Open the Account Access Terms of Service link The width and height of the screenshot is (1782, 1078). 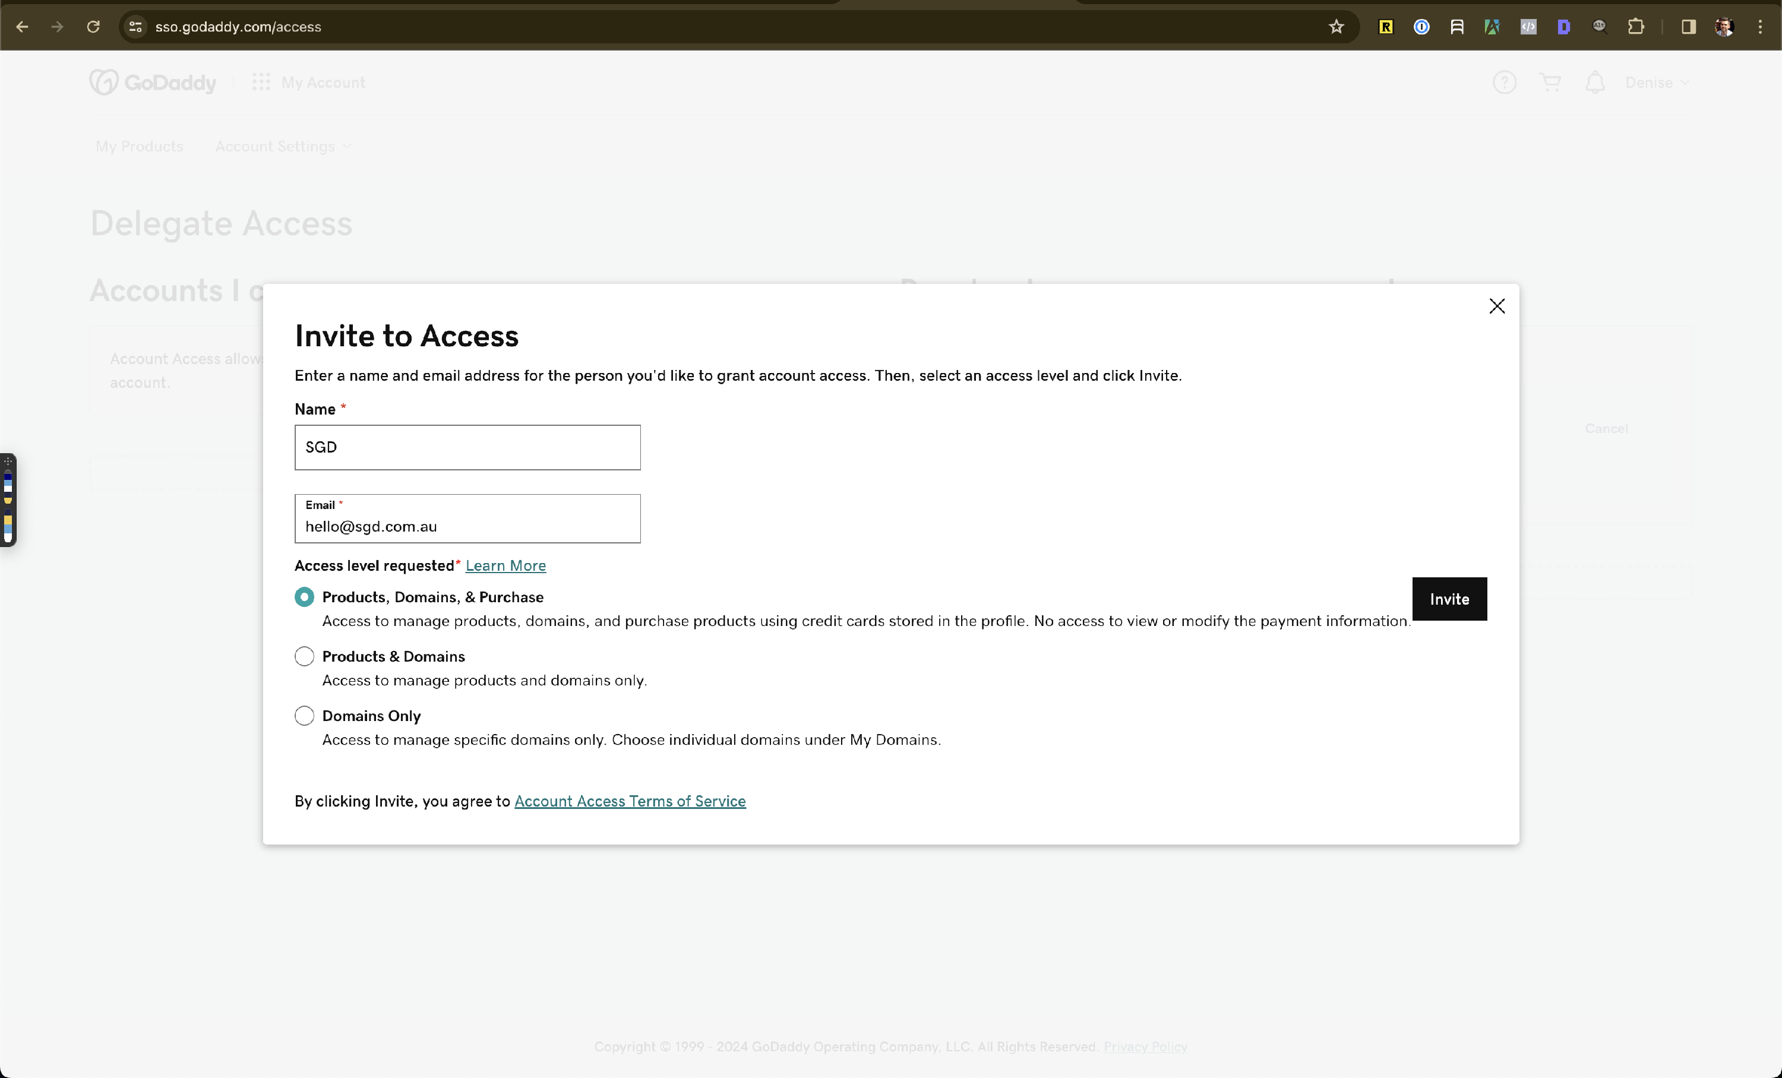pos(629,801)
